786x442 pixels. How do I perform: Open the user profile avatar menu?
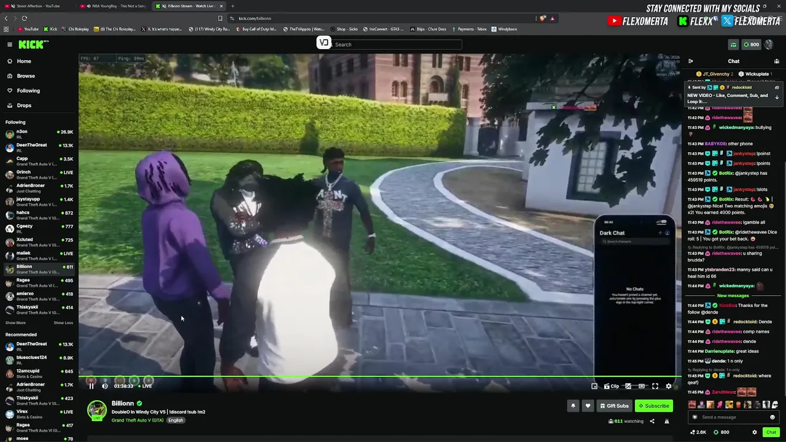(769, 44)
